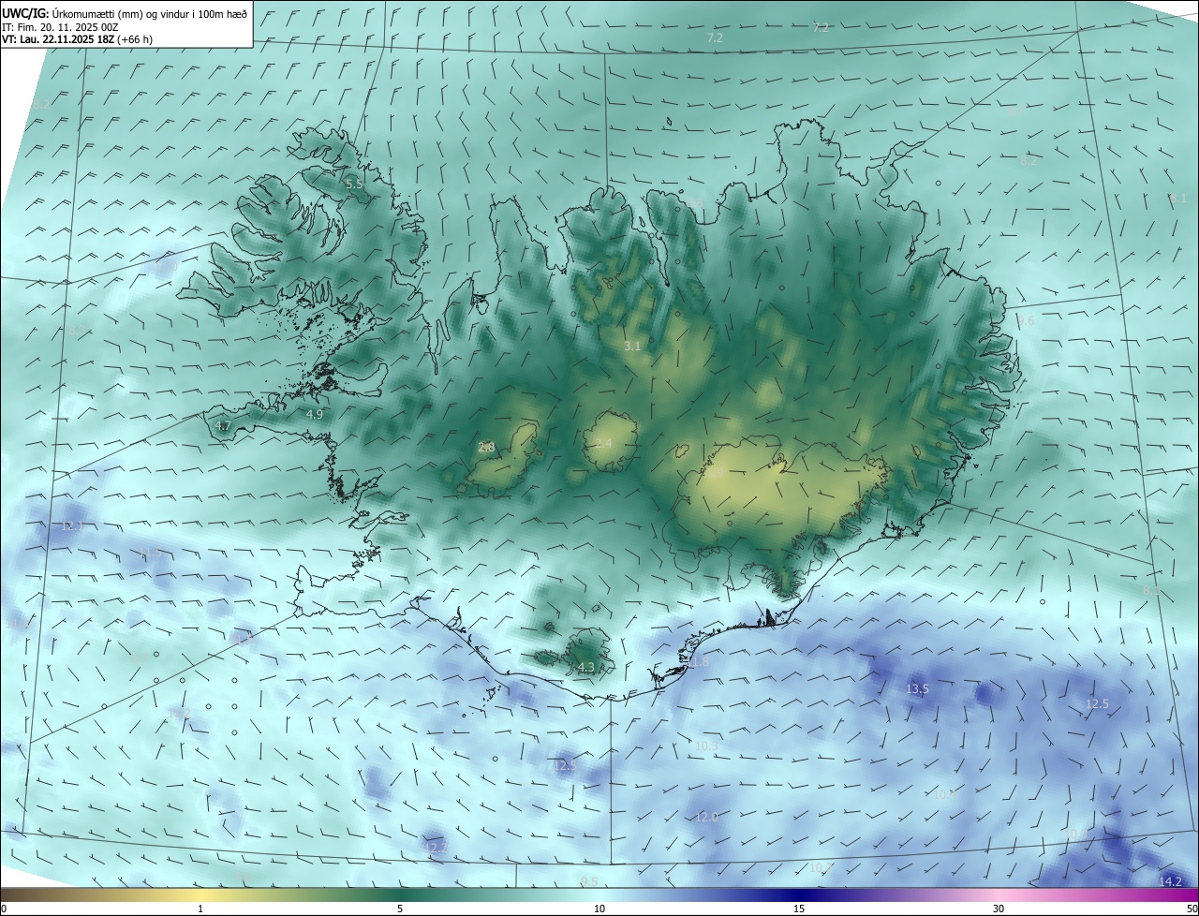Pick the dark green colorbar segment above 5
1199x916 pixels.
(x=400, y=895)
